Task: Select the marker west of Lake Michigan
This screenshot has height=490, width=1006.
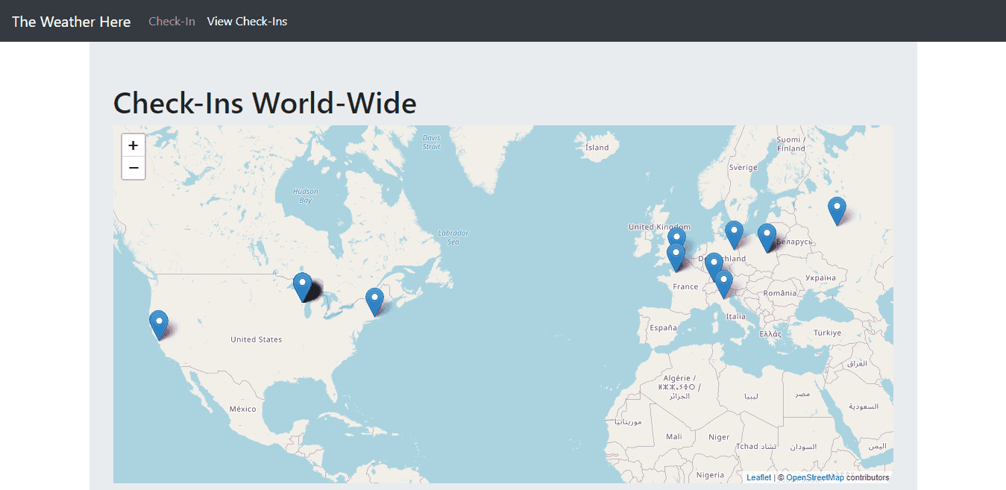Action: 302,286
